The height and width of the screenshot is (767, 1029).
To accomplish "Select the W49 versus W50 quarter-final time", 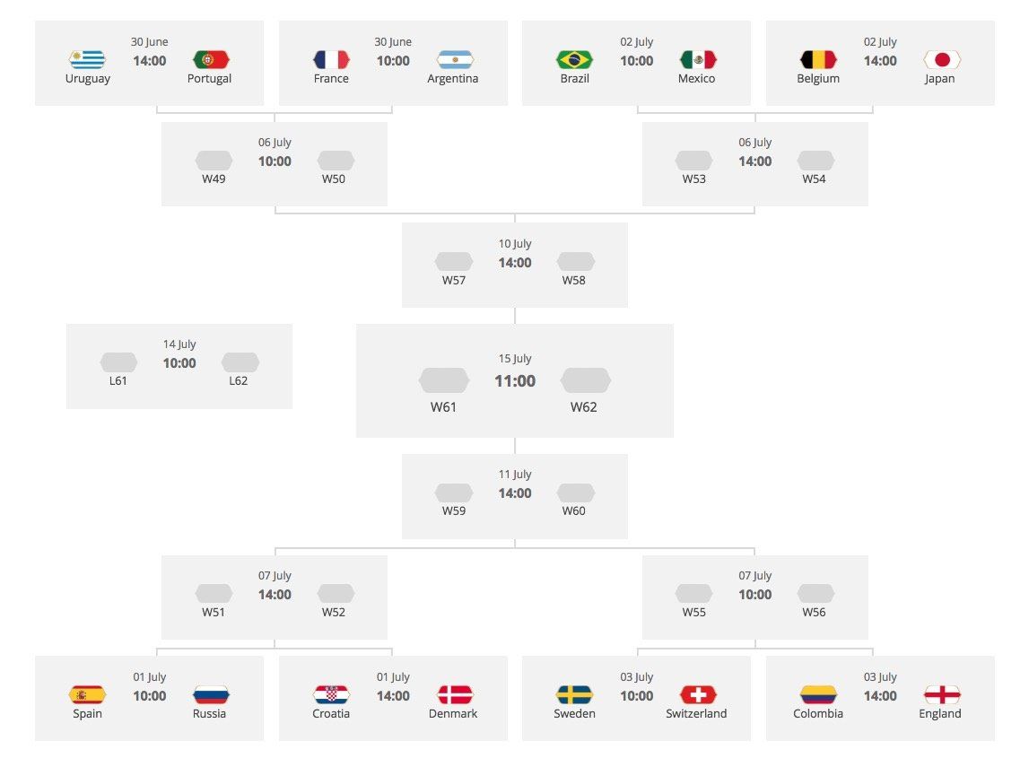I will tap(275, 161).
